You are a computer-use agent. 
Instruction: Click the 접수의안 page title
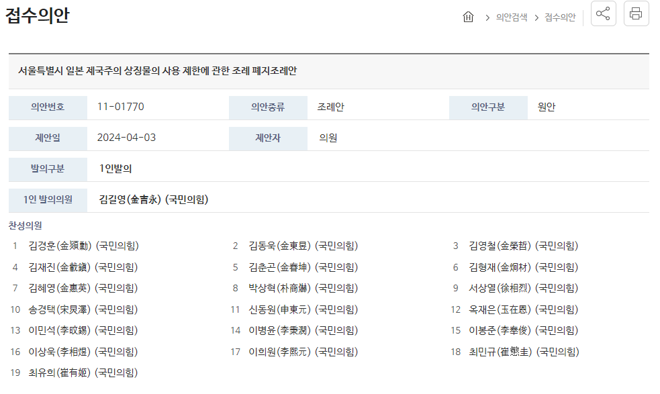click(x=37, y=15)
